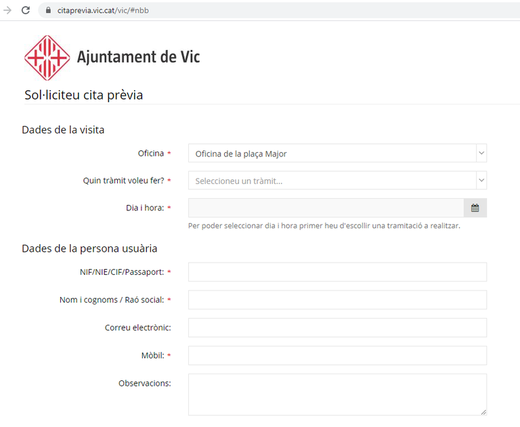Click the padlock site security icon

pos(47,10)
